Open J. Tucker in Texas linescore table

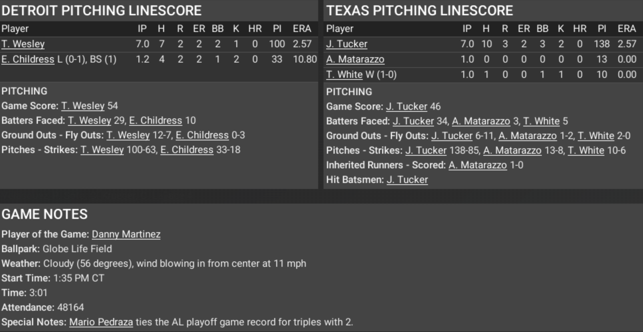346,44
